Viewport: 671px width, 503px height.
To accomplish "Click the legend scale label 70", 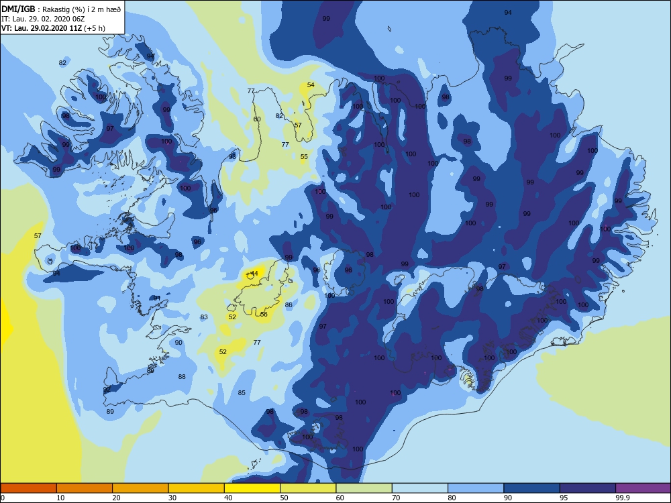I will click(x=396, y=498).
